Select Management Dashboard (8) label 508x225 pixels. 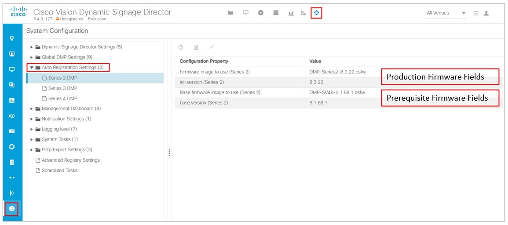coord(71,109)
